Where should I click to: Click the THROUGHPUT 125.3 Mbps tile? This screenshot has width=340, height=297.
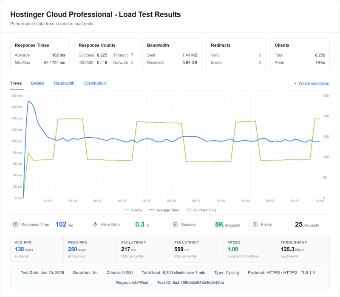click(303, 249)
